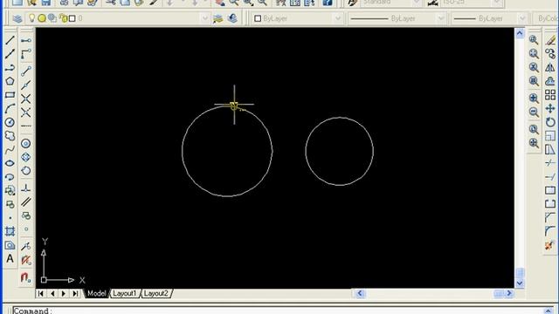Activate Snap to Intersection
559x314 pixels.
tap(25, 99)
